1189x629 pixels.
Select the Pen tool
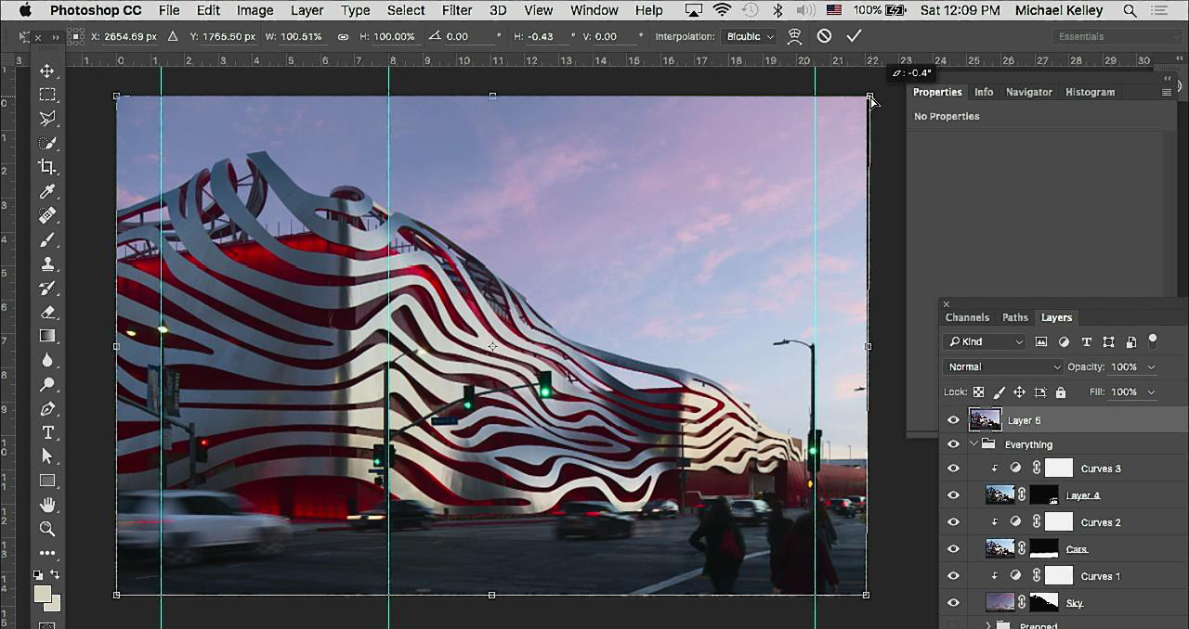[x=47, y=409]
